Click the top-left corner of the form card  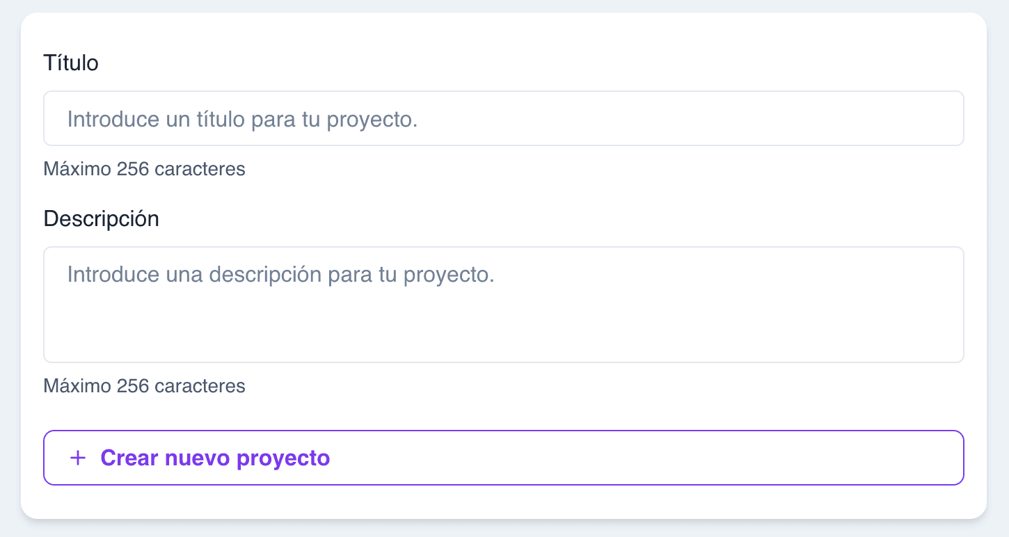click(31, 24)
